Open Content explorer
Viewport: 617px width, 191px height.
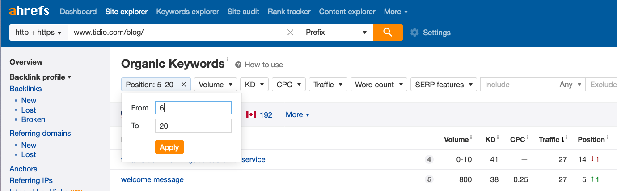pos(347,12)
